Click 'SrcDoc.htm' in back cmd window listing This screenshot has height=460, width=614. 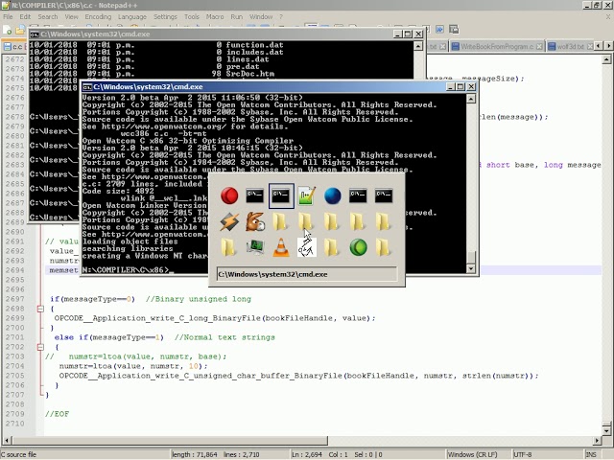[250, 74]
